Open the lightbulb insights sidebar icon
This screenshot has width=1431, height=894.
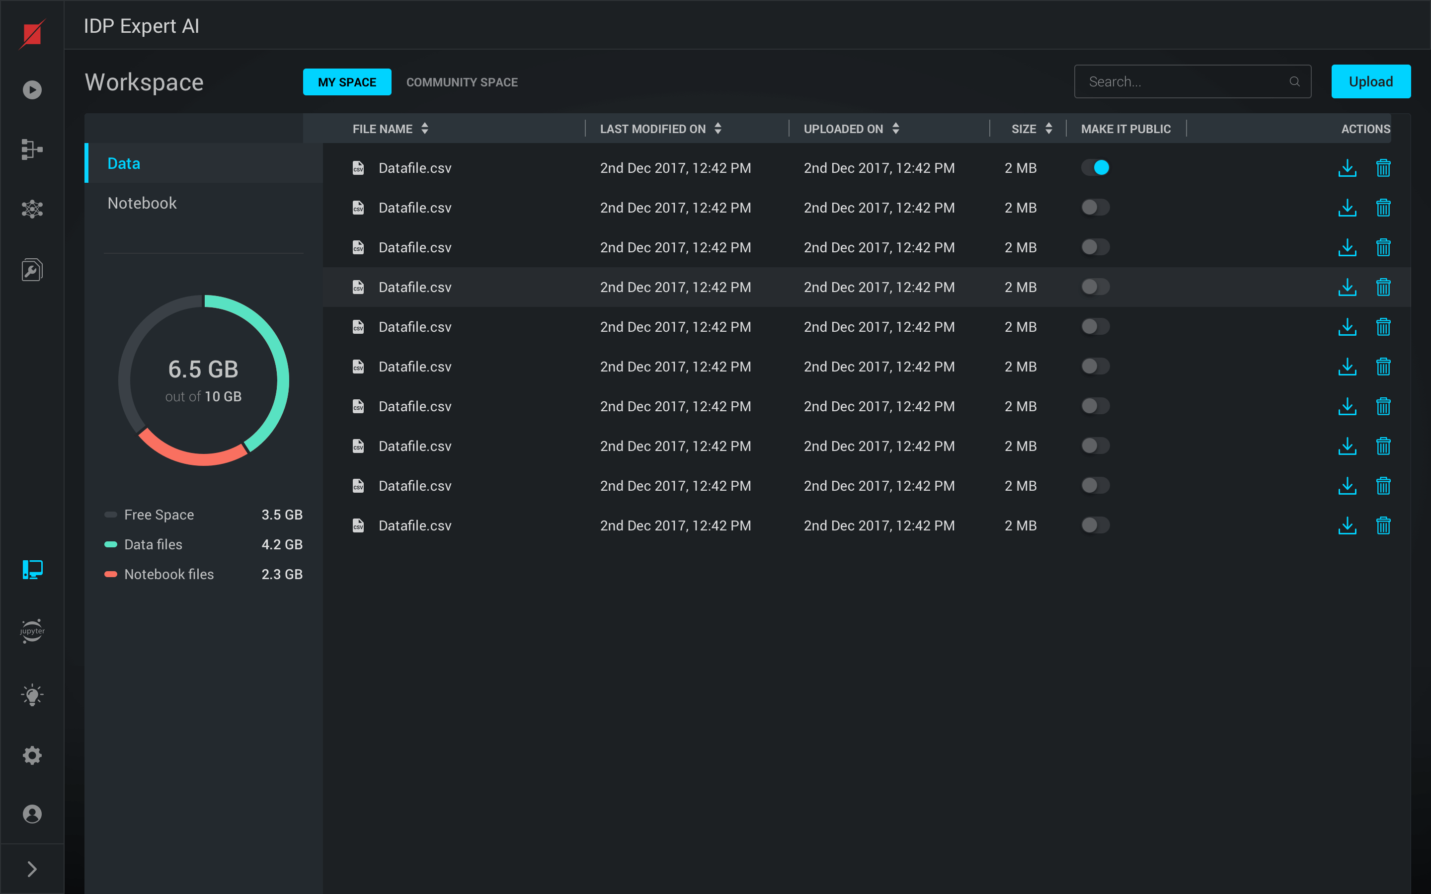(x=32, y=695)
